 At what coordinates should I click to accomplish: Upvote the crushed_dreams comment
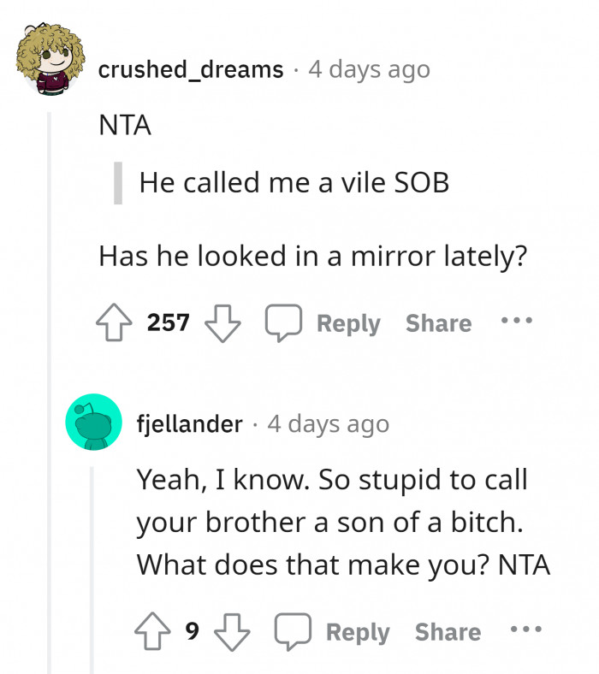[116, 323]
